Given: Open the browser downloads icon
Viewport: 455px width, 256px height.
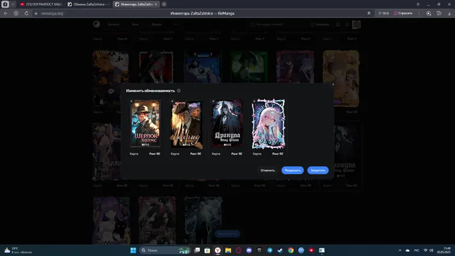Looking at the screenshot, I should tap(449, 13).
